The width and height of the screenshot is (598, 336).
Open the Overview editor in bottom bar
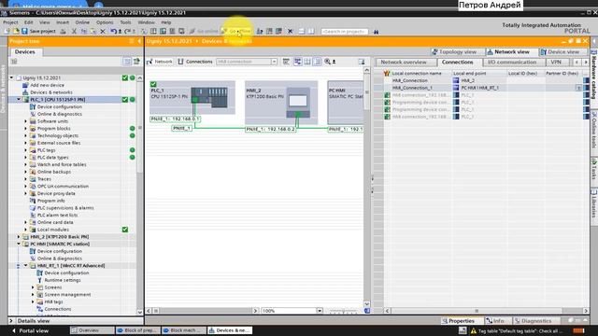coord(92,330)
